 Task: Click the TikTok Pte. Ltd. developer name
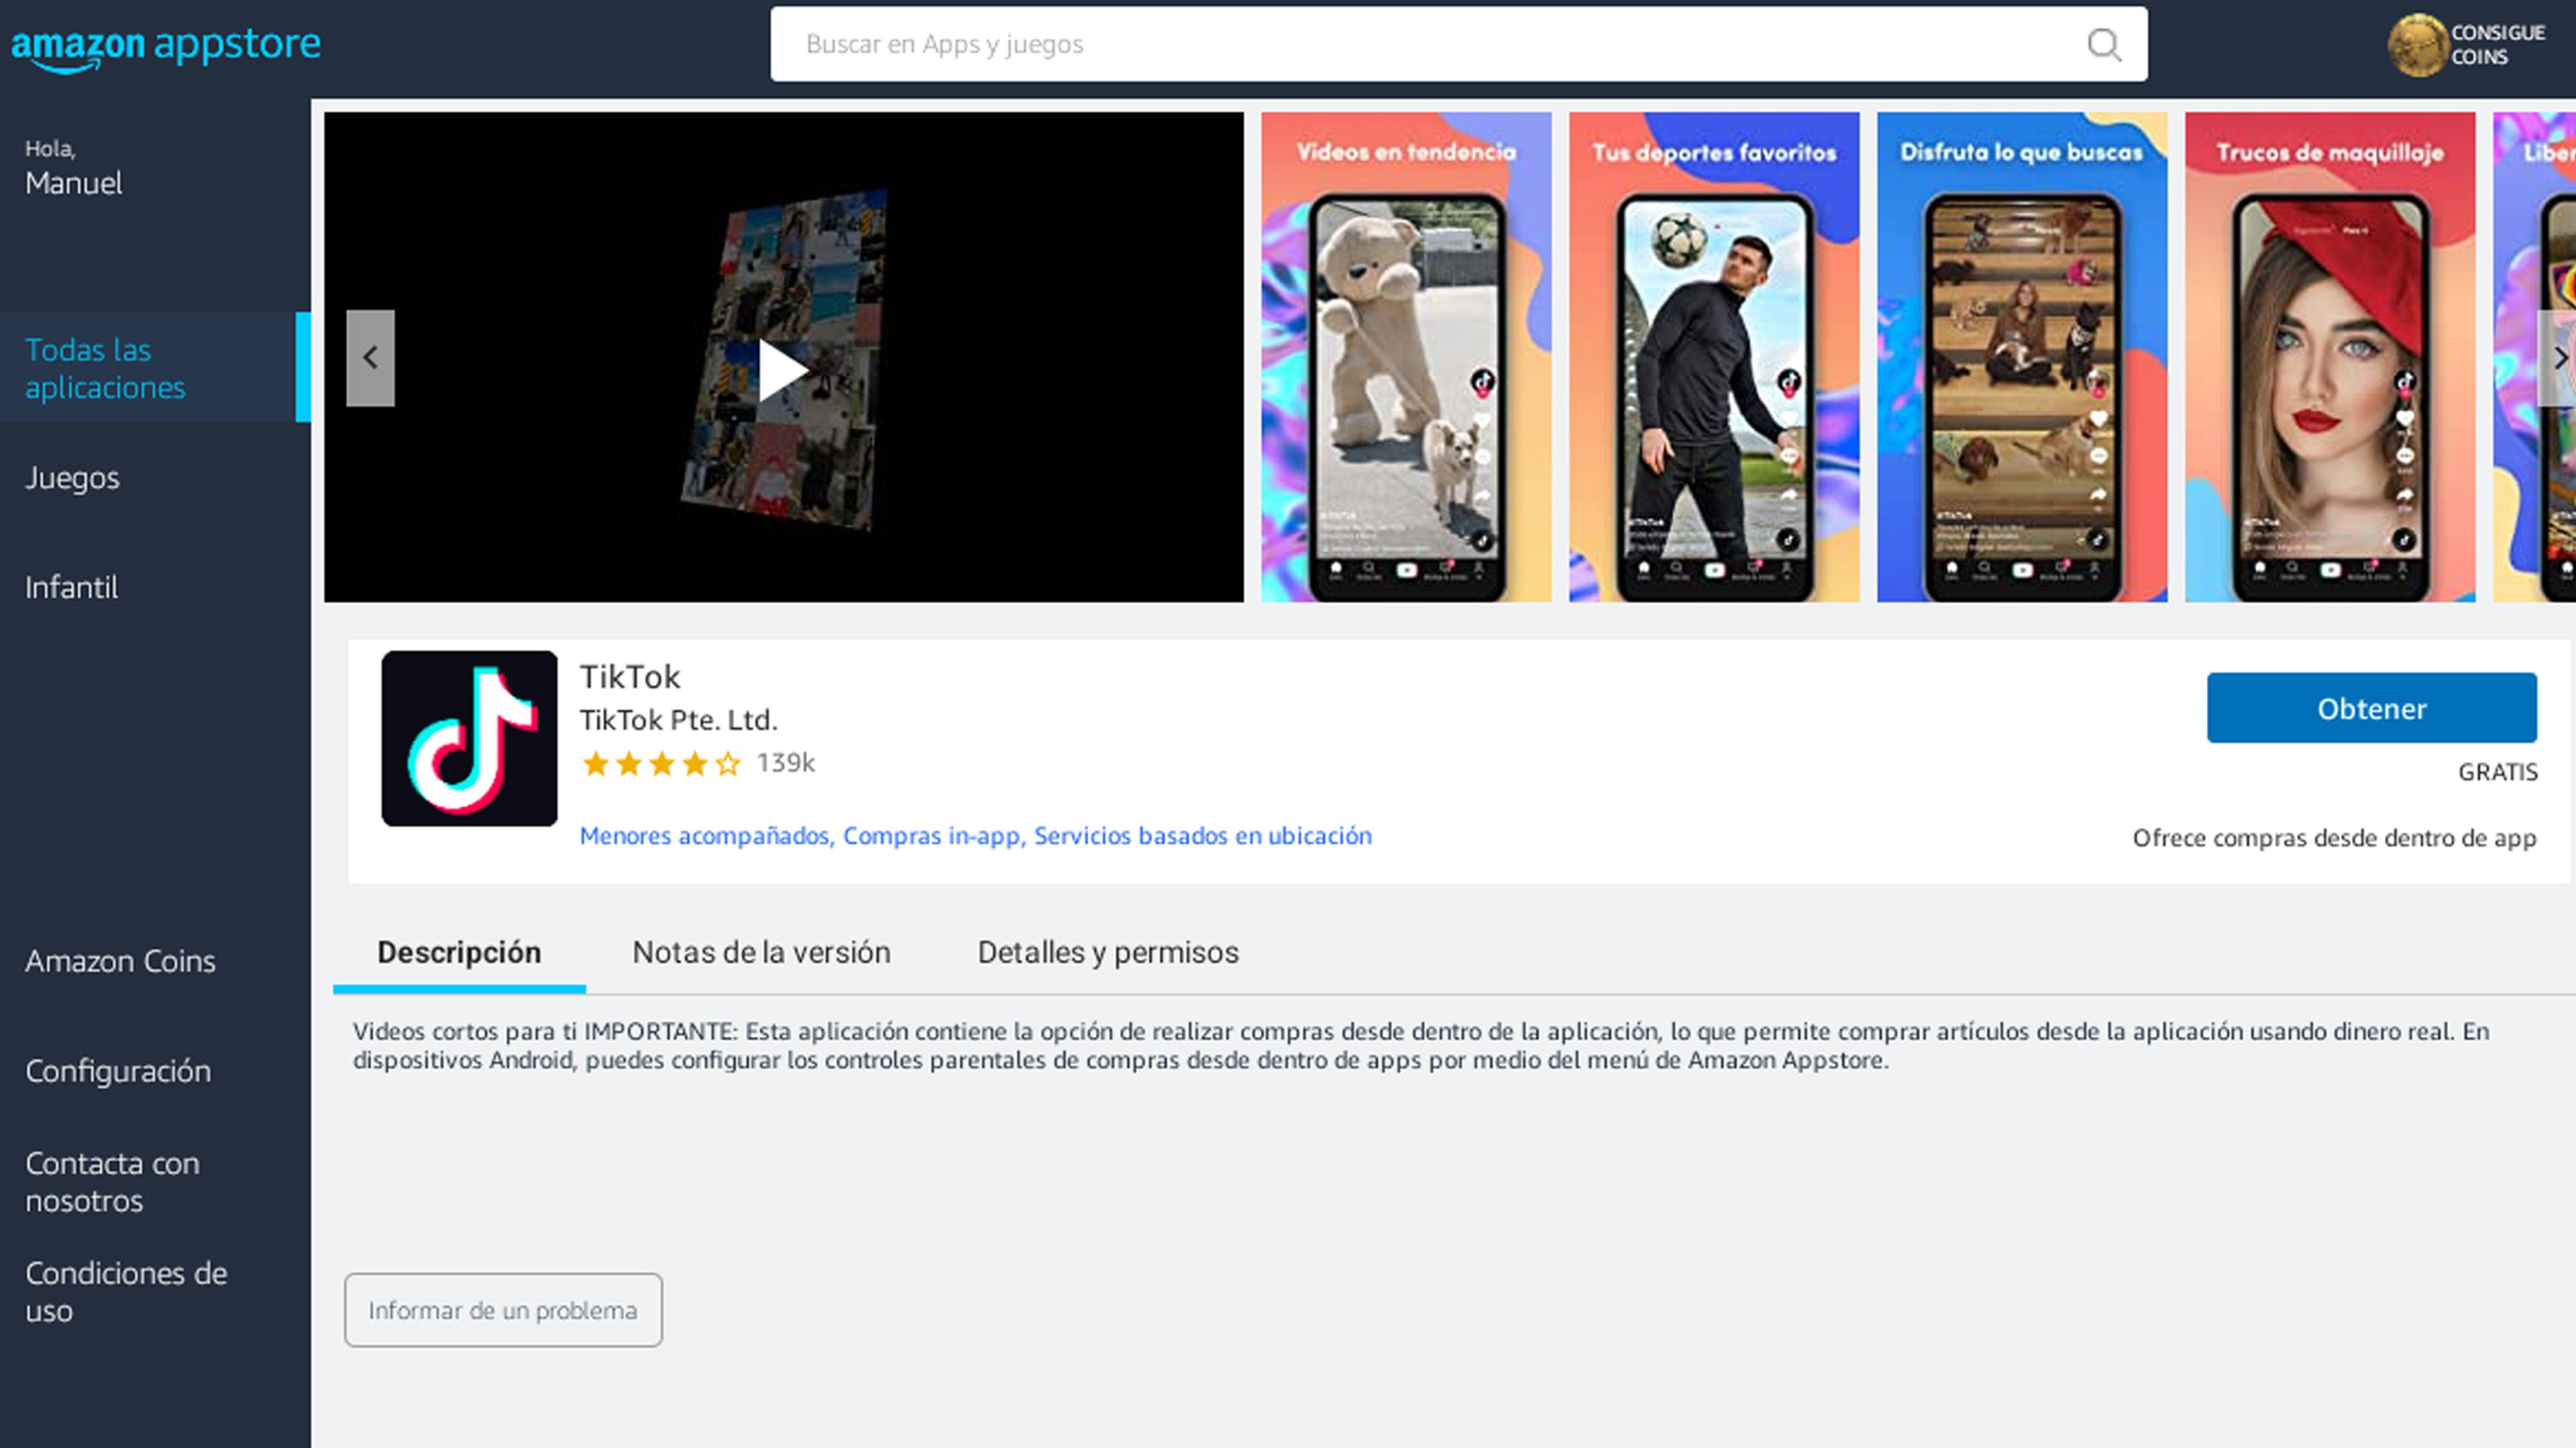pos(678,719)
